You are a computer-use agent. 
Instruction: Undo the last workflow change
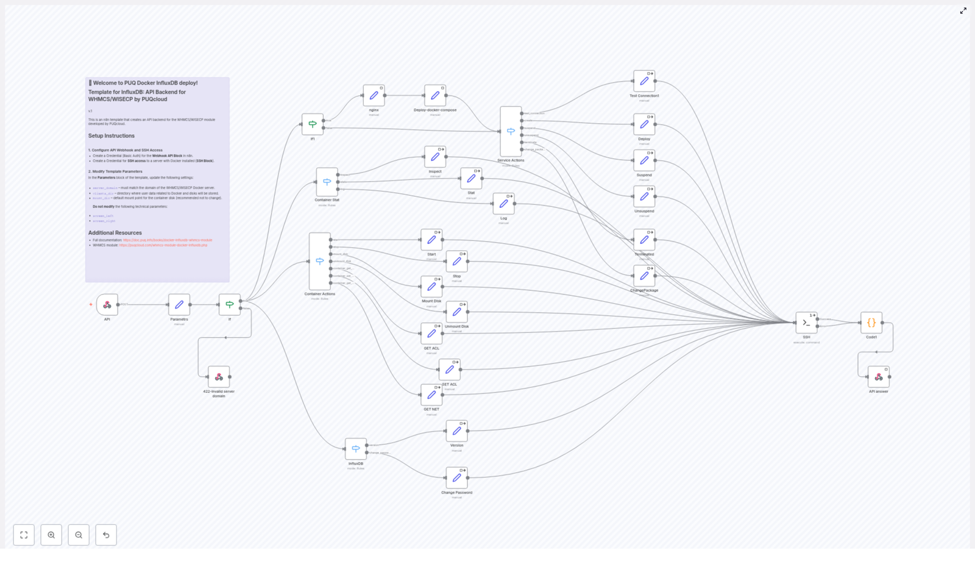tap(106, 535)
